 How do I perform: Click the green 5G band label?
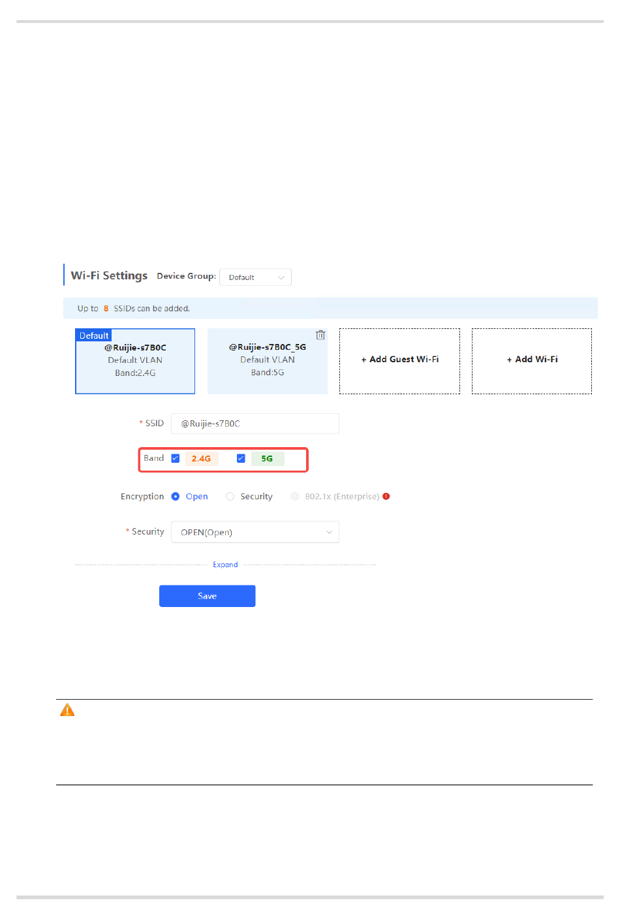(x=267, y=459)
